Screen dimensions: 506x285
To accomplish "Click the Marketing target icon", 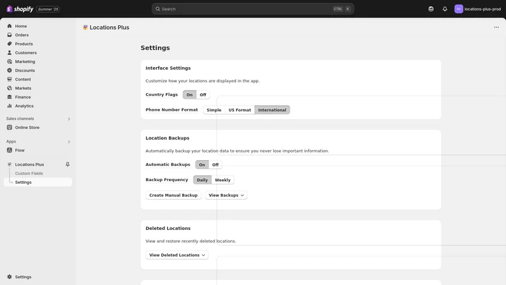I will 9,61.
